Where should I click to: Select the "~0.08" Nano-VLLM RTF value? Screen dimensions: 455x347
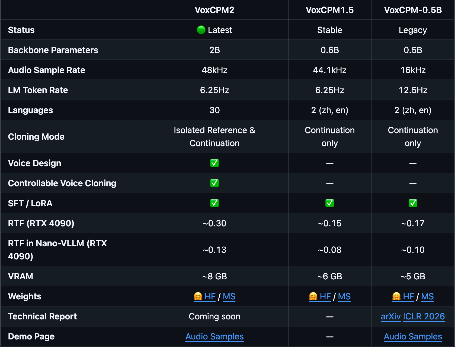click(x=330, y=250)
